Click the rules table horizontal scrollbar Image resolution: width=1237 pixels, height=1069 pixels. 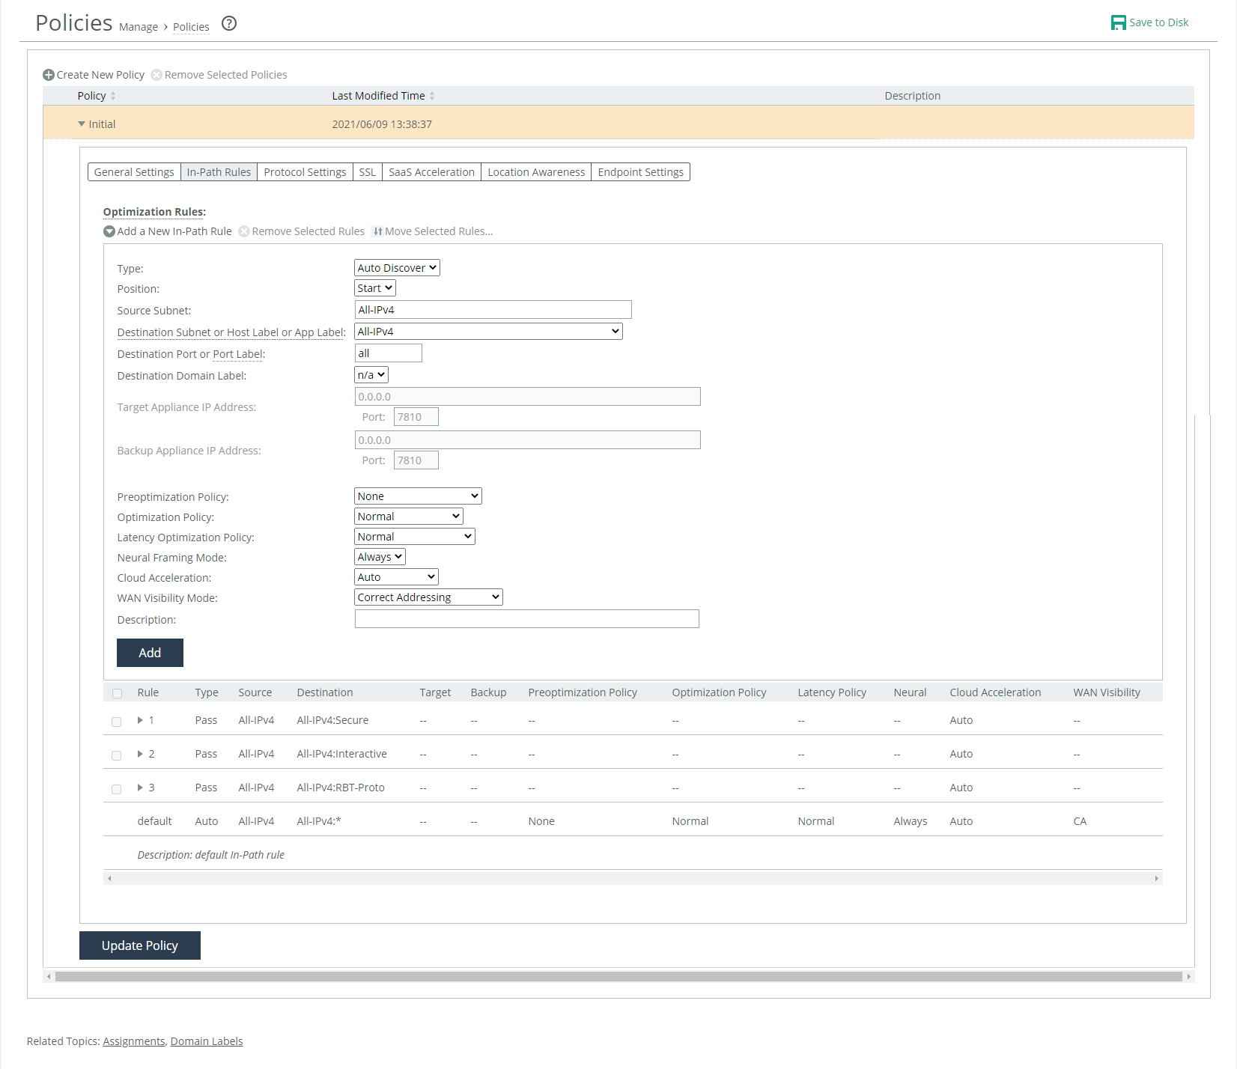[633, 878]
